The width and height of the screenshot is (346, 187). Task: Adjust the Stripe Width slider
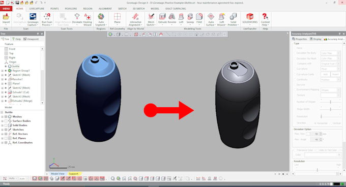[x=330, y=109]
